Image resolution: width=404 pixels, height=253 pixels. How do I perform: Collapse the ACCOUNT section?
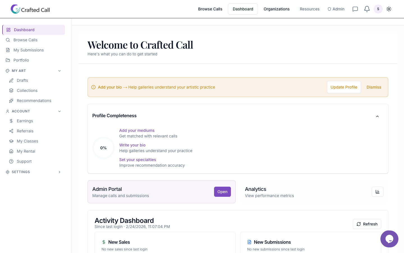59,111
